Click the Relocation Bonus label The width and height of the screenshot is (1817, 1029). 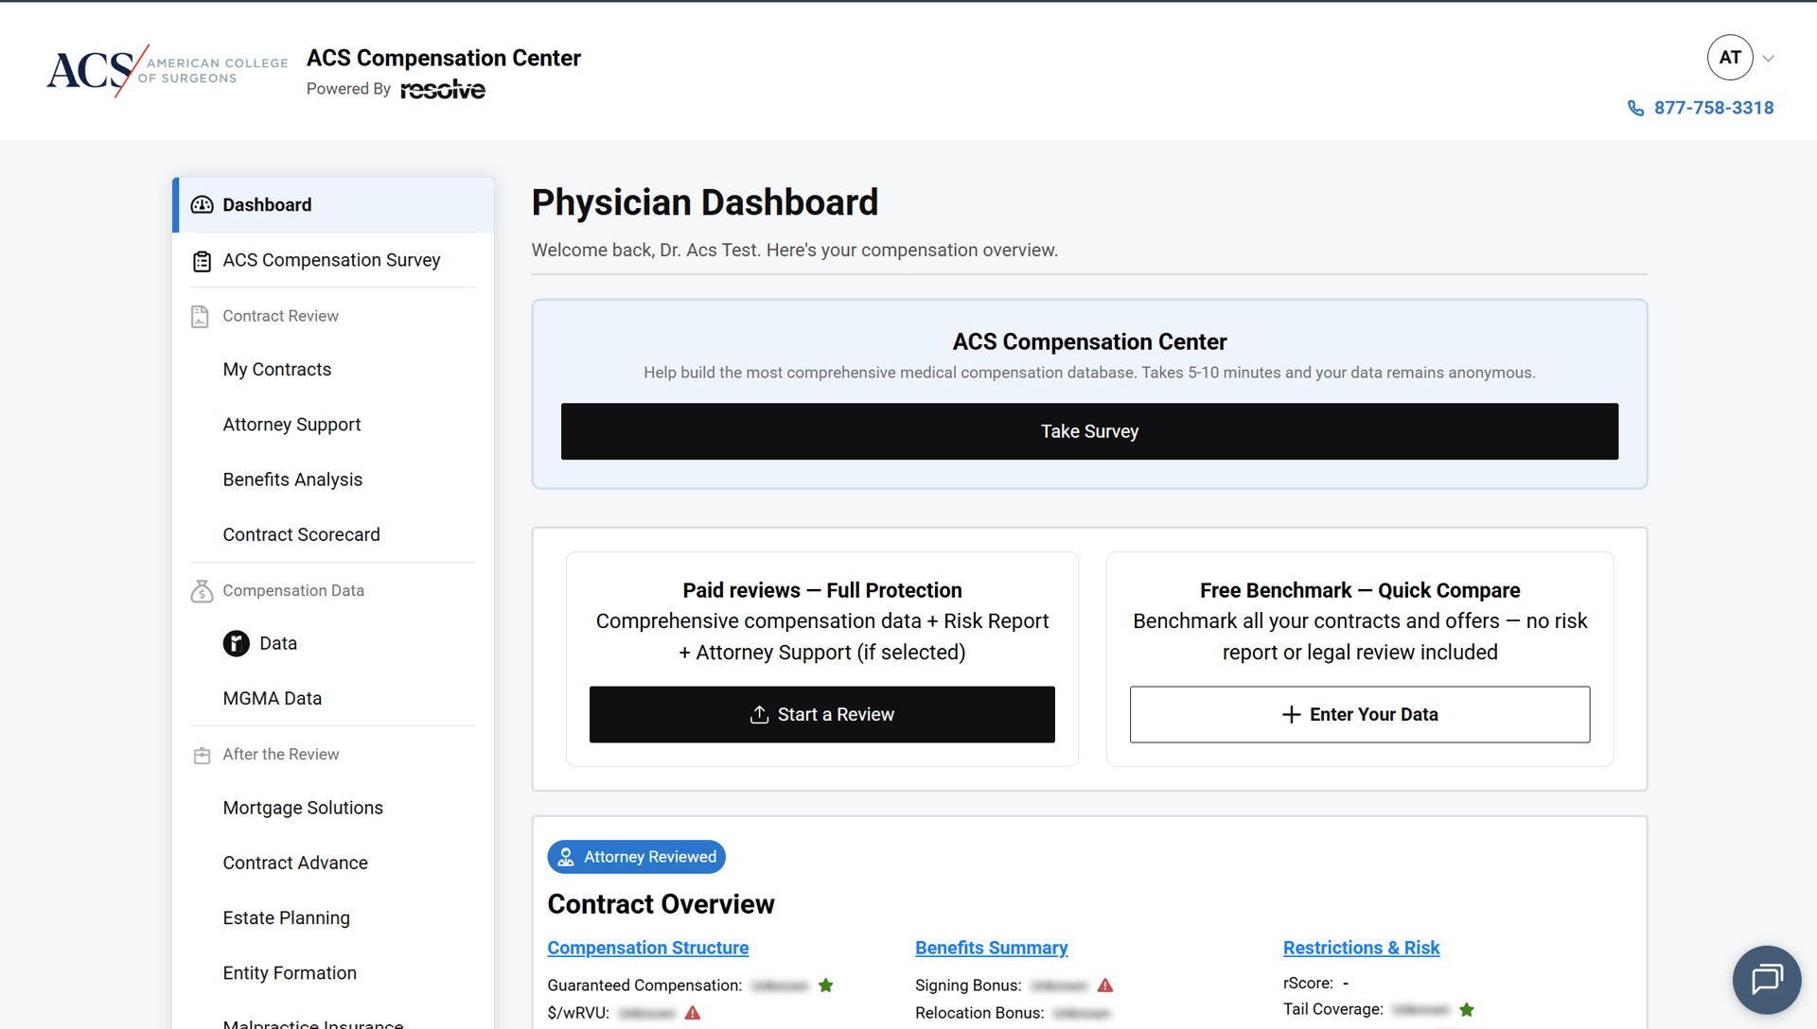coord(979,1013)
